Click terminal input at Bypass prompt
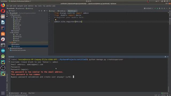 [x=73, y=77]
